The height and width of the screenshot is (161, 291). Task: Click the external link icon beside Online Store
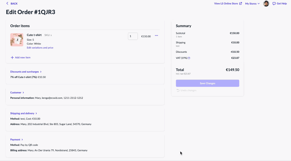[241, 4]
